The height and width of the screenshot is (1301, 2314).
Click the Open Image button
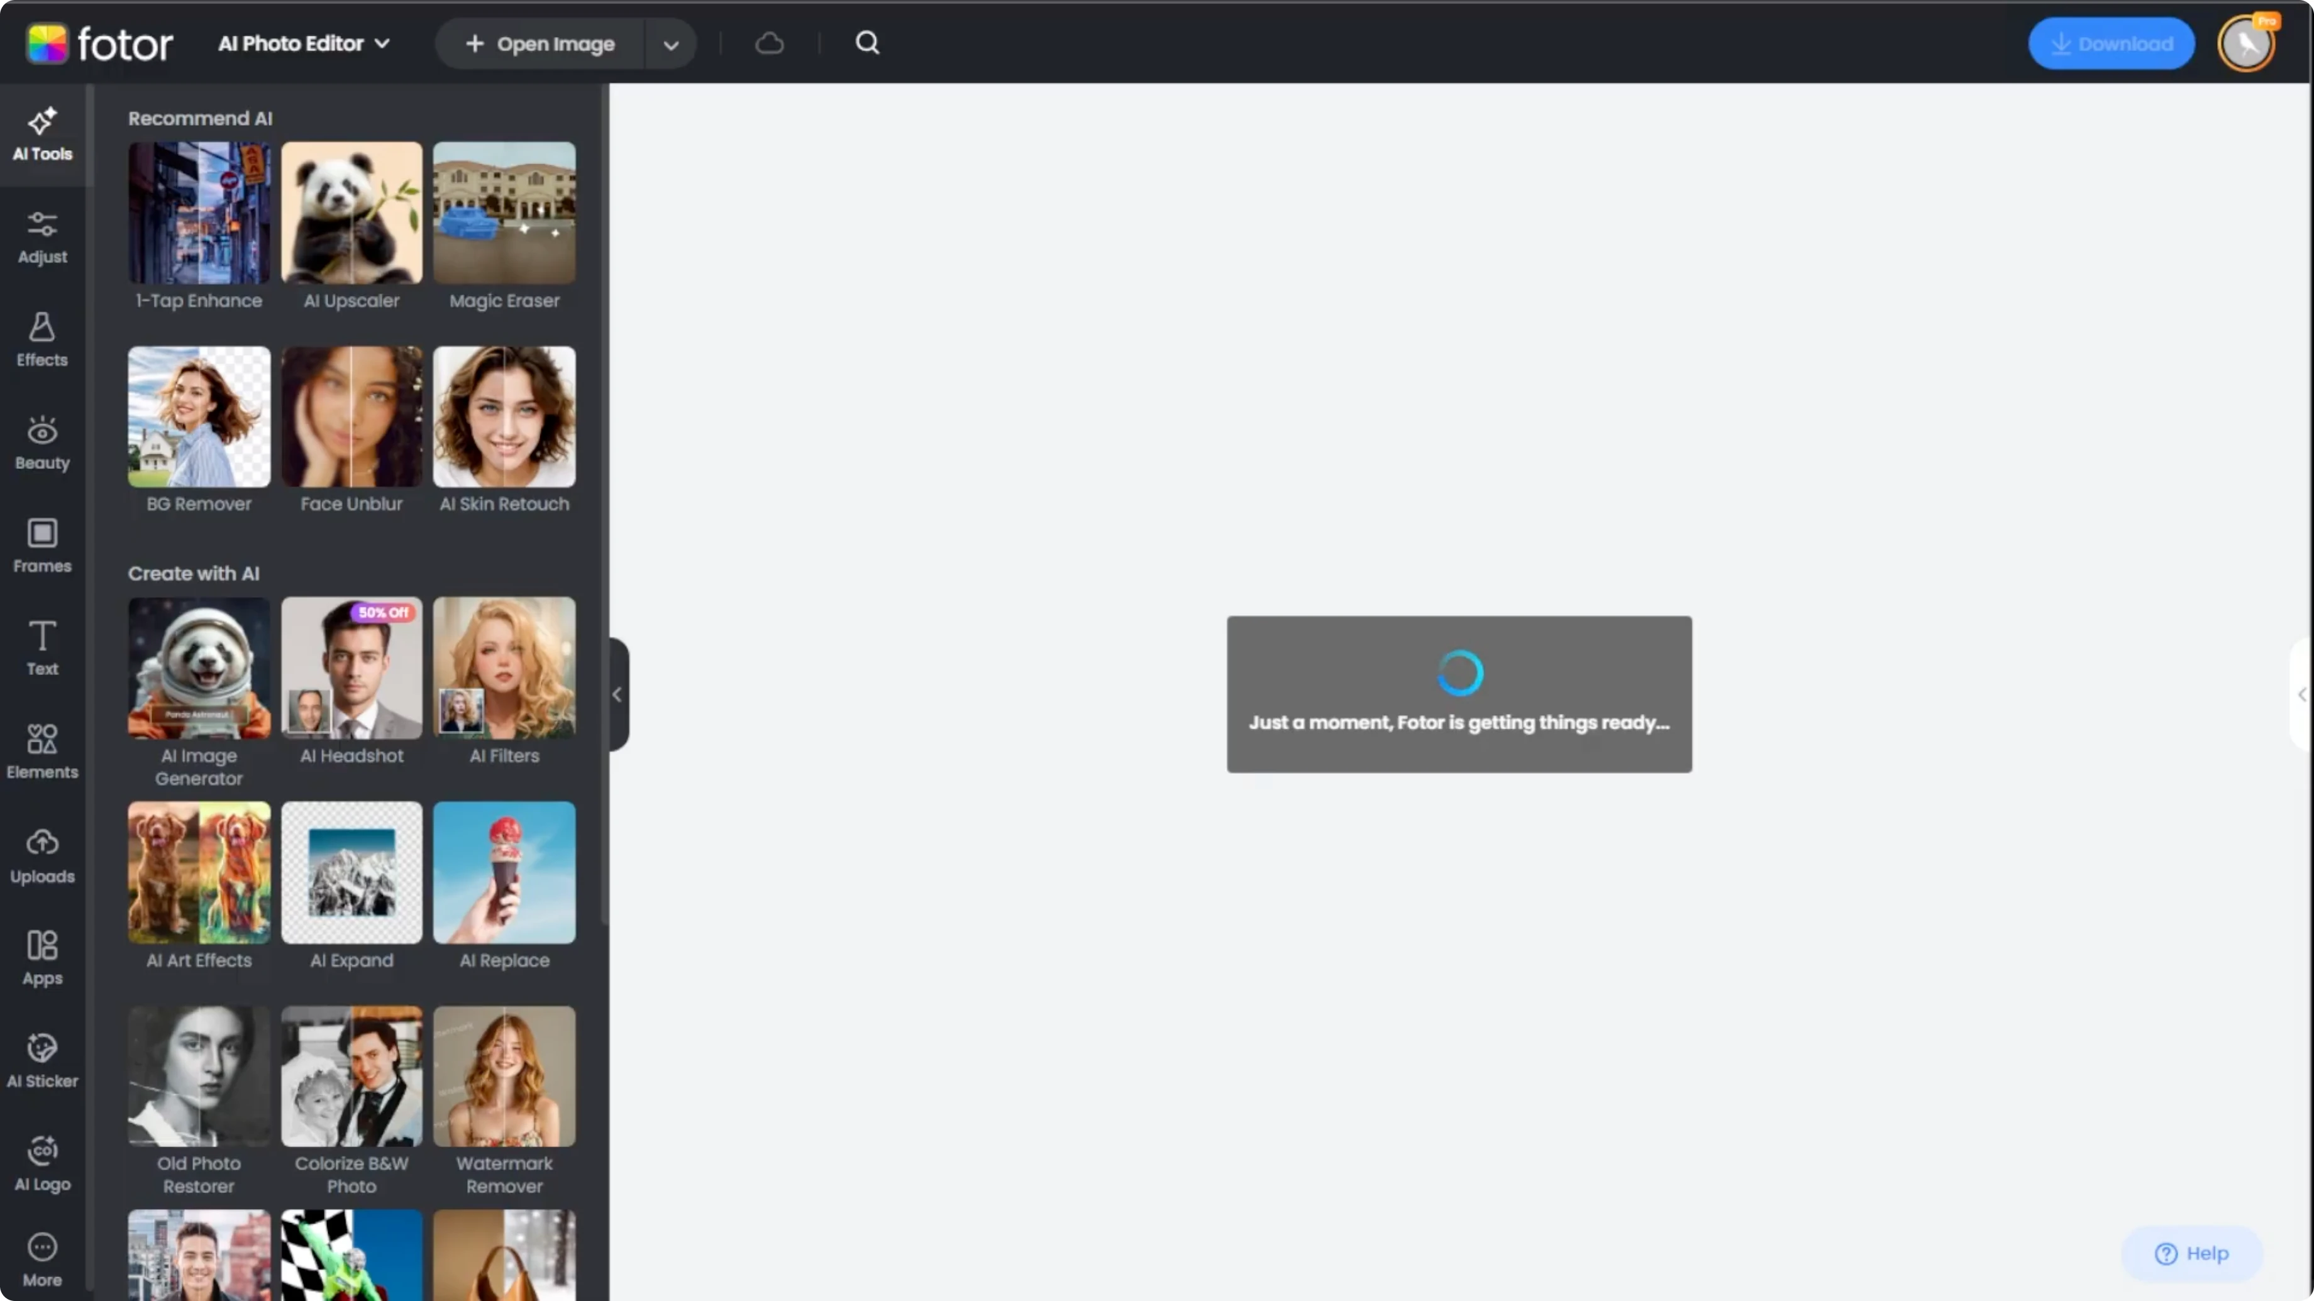pos(540,44)
